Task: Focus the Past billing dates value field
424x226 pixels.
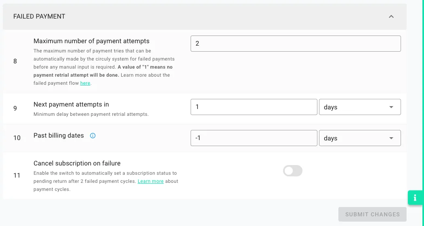Action: [x=254, y=138]
